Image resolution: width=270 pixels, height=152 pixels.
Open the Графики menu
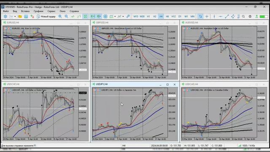(x=38, y=11)
